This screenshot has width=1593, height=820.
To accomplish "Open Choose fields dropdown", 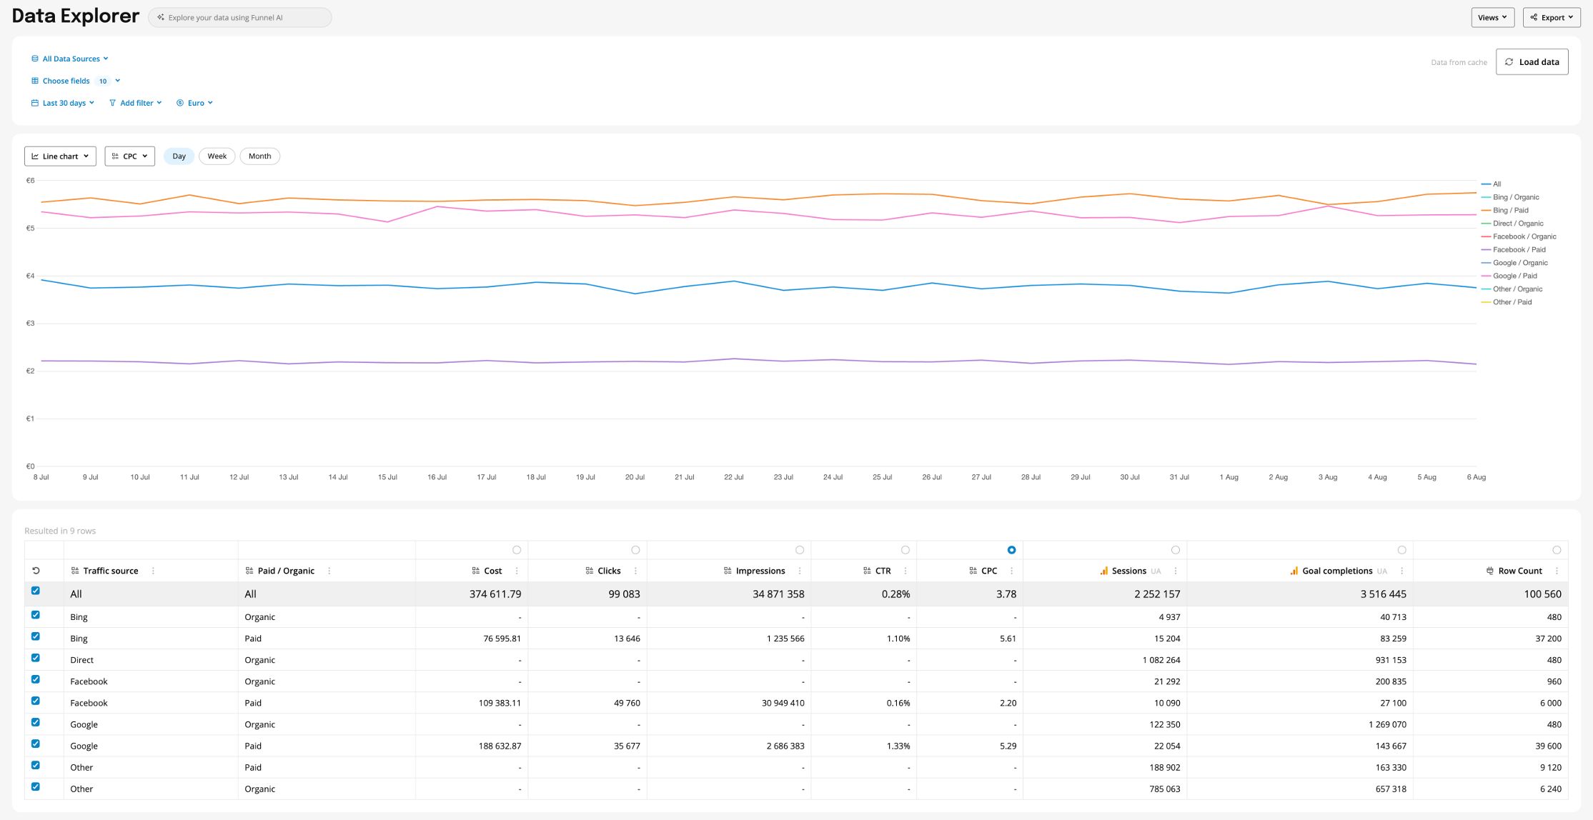I will [76, 81].
